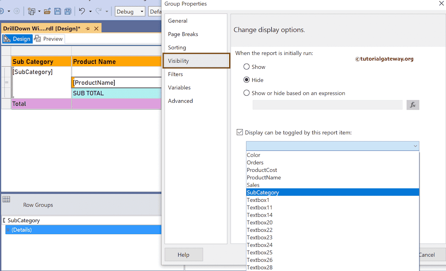
Task: Select ProductName from the toggle item list
Action: (x=264, y=177)
